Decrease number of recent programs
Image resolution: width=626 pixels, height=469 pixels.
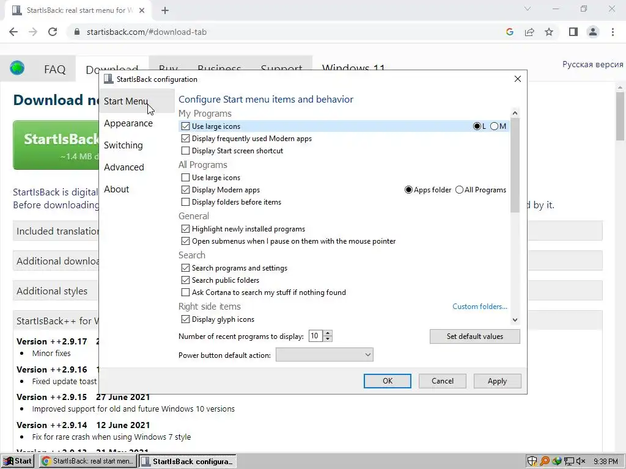[328, 339]
